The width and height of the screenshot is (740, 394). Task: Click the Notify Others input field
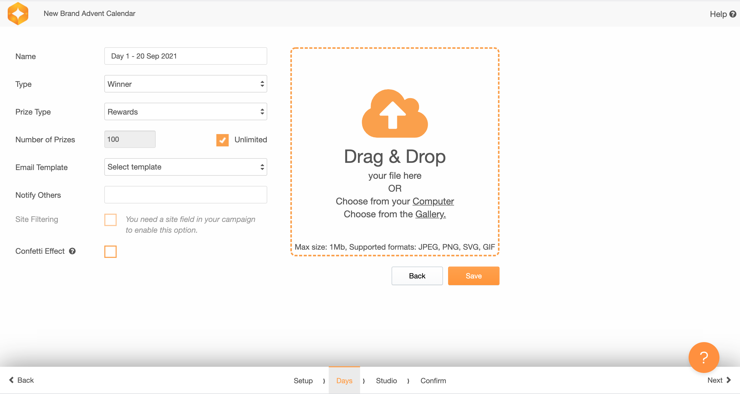pyautogui.click(x=186, y=195)
